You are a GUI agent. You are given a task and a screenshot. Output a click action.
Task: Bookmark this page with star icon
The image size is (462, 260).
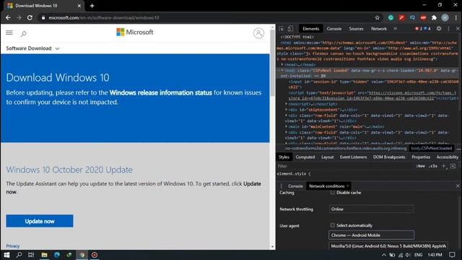(x=377, y=17)
